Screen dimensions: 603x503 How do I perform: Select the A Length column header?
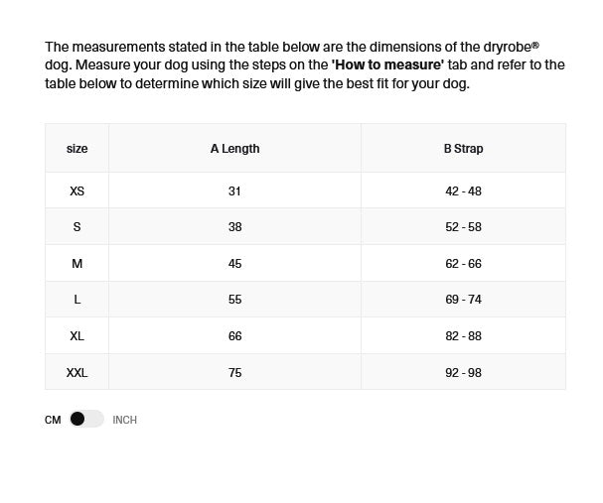tap(234, 149)
